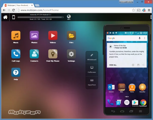Click the Cast icon in browser toolbar

[139, 10]
